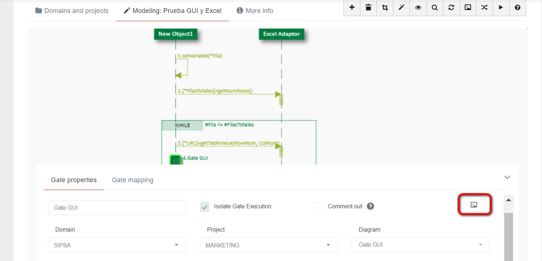Collapse the gate properties panel chevron

507,177
